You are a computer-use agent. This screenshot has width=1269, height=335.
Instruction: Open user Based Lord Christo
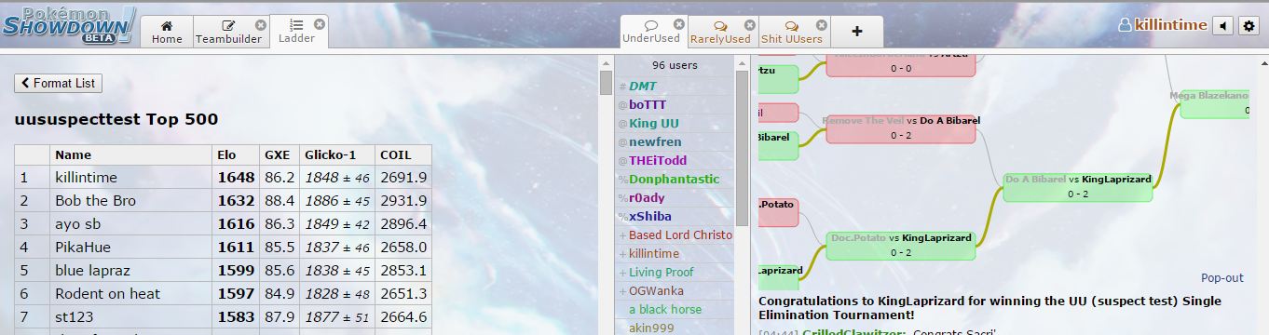click(675, 234)
